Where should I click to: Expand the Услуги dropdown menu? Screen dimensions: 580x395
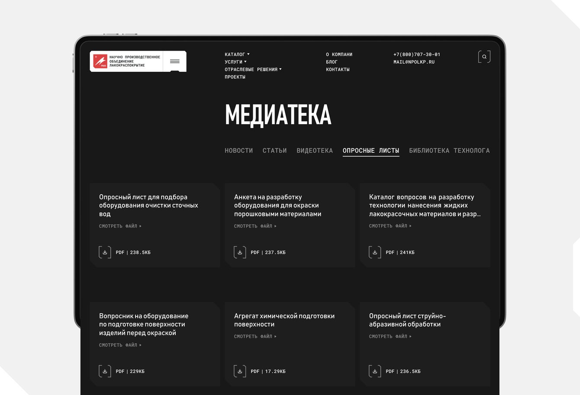235,62
